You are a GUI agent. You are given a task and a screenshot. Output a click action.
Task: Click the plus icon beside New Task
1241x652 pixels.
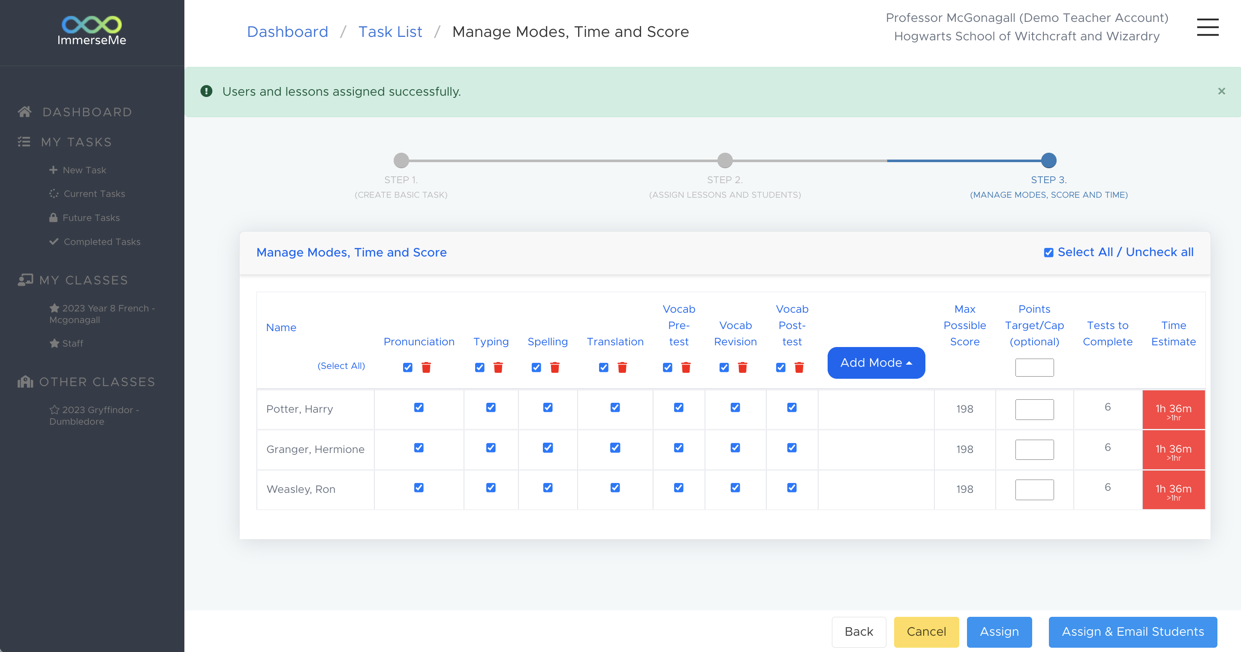(53, 170)
